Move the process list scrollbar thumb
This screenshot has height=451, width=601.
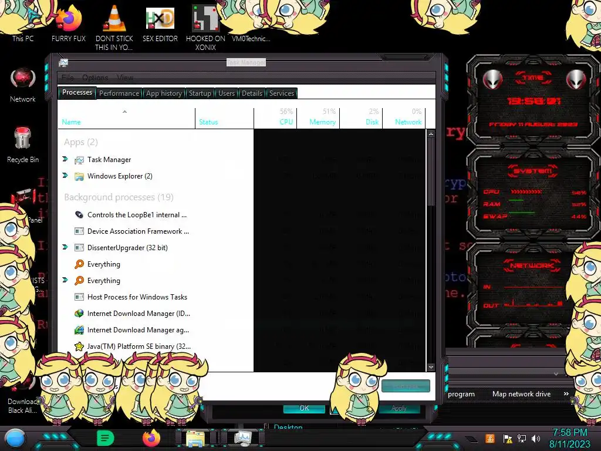point(431,172)
